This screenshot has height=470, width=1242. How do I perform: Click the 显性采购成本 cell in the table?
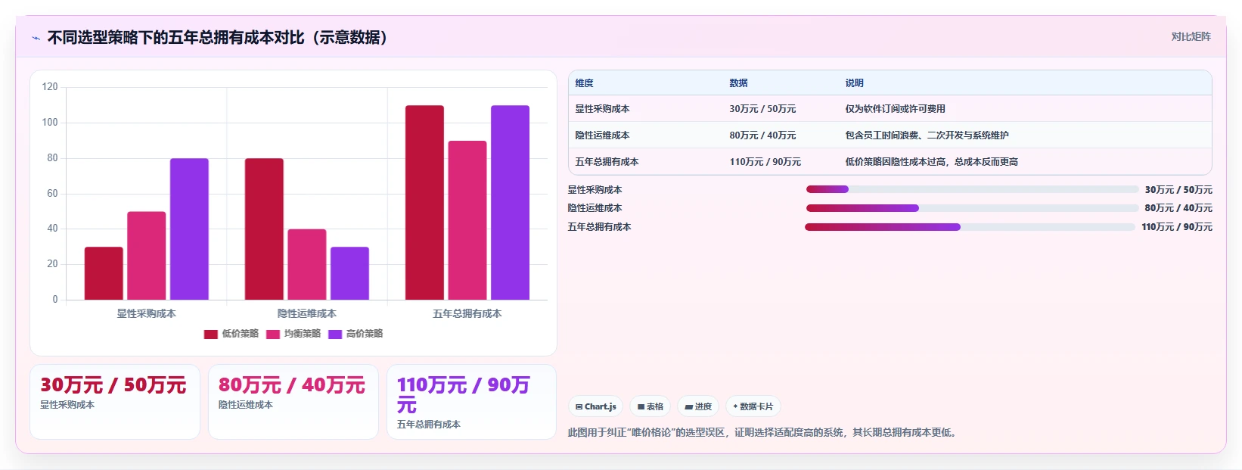pos(602,109)
